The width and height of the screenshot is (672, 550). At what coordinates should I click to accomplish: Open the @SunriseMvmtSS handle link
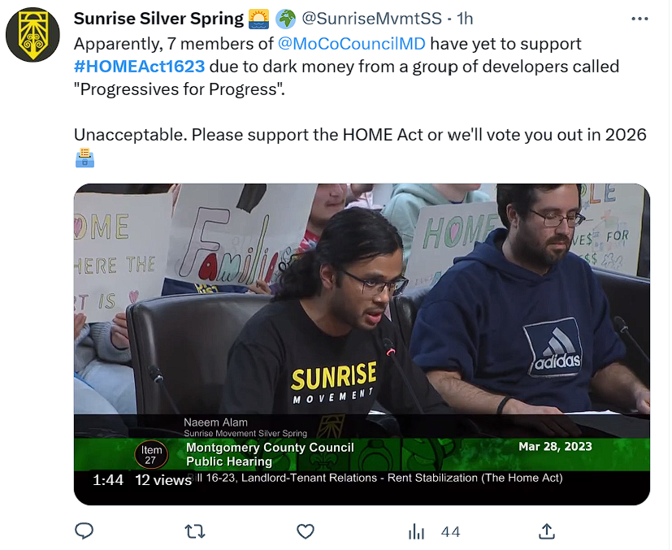tap(371, 19)
